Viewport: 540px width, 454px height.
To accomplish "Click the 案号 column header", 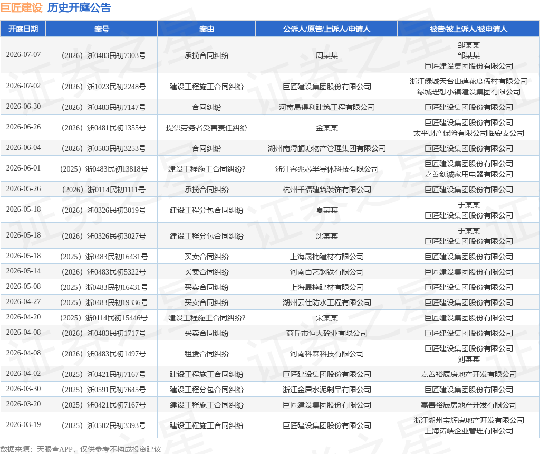I will [102, 29].
